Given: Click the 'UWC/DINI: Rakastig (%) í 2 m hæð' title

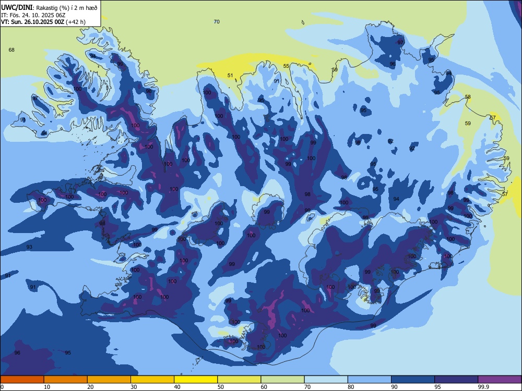Looking at the screenshot, I should [49, 8].
